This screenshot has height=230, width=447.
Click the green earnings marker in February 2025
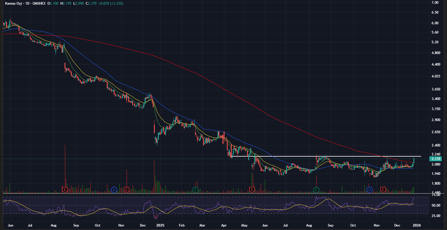pyautogui.click(x=196, y=190)
